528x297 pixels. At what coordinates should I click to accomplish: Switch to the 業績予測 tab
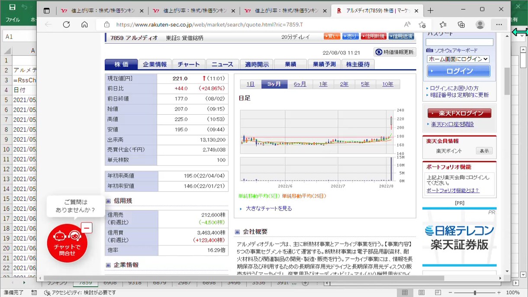point(324,64)
